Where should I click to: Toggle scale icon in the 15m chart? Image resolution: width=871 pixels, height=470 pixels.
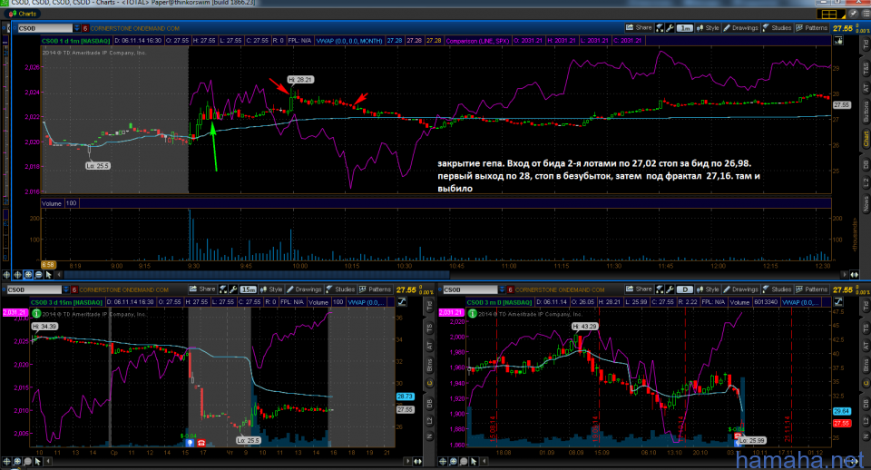[x=402, y=302]
